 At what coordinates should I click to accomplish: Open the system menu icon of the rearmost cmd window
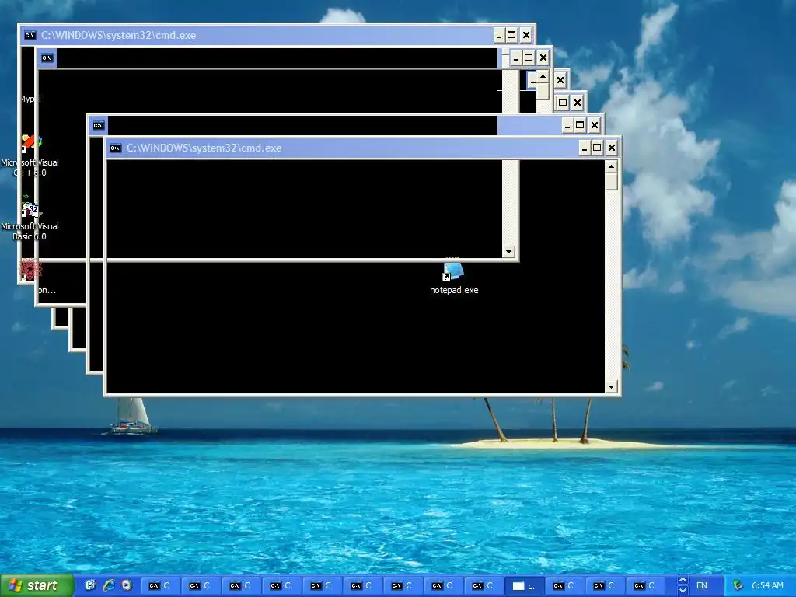[30, 36]
